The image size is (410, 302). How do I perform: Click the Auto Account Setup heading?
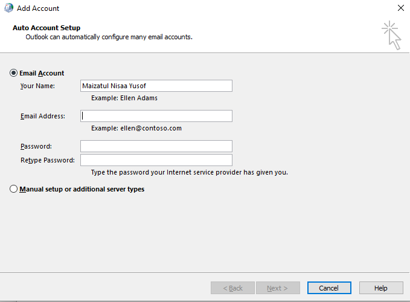46,28
